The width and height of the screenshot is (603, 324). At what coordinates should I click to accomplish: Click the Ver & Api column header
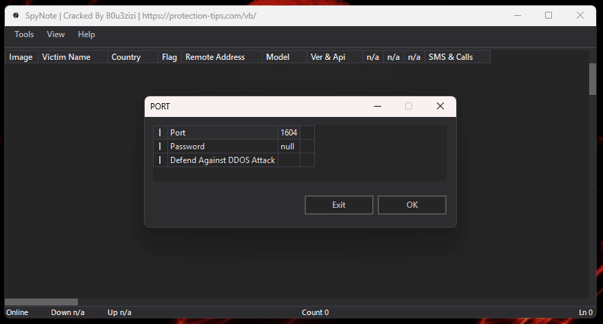pos(335,57)
